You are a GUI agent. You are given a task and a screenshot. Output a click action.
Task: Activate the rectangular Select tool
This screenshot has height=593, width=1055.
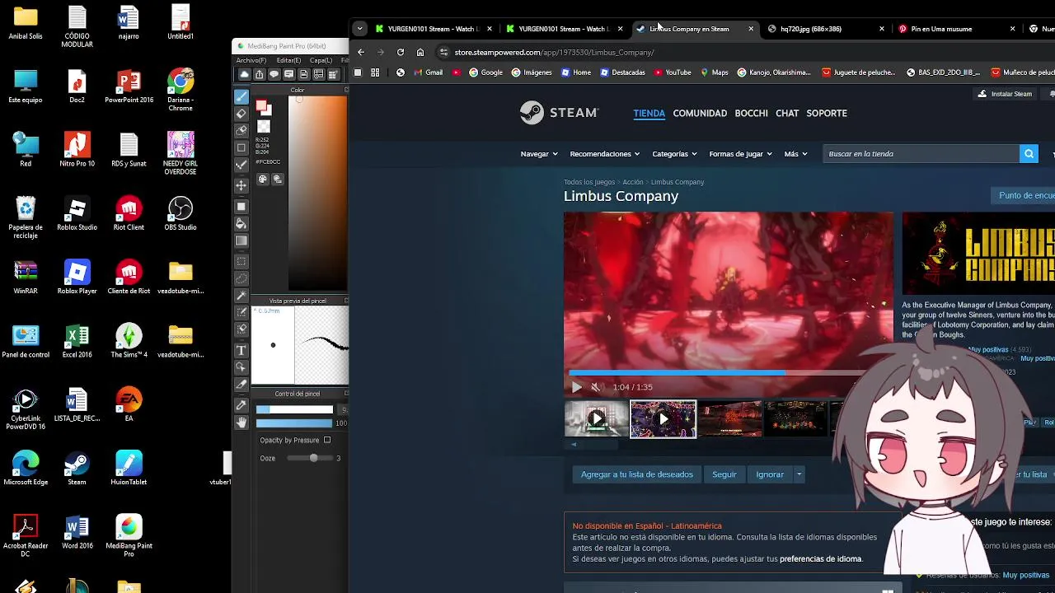[241, 261]
